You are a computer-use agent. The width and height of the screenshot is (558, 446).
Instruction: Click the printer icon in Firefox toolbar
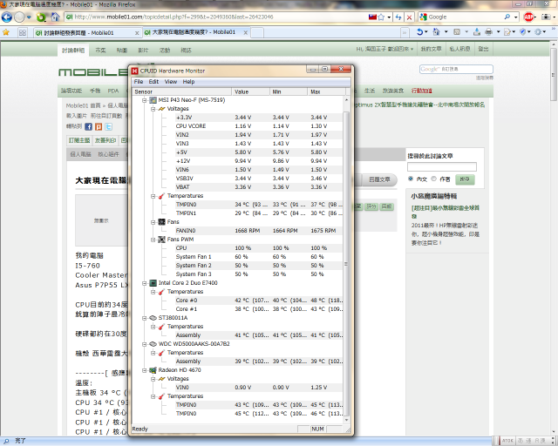click(488, 32)
